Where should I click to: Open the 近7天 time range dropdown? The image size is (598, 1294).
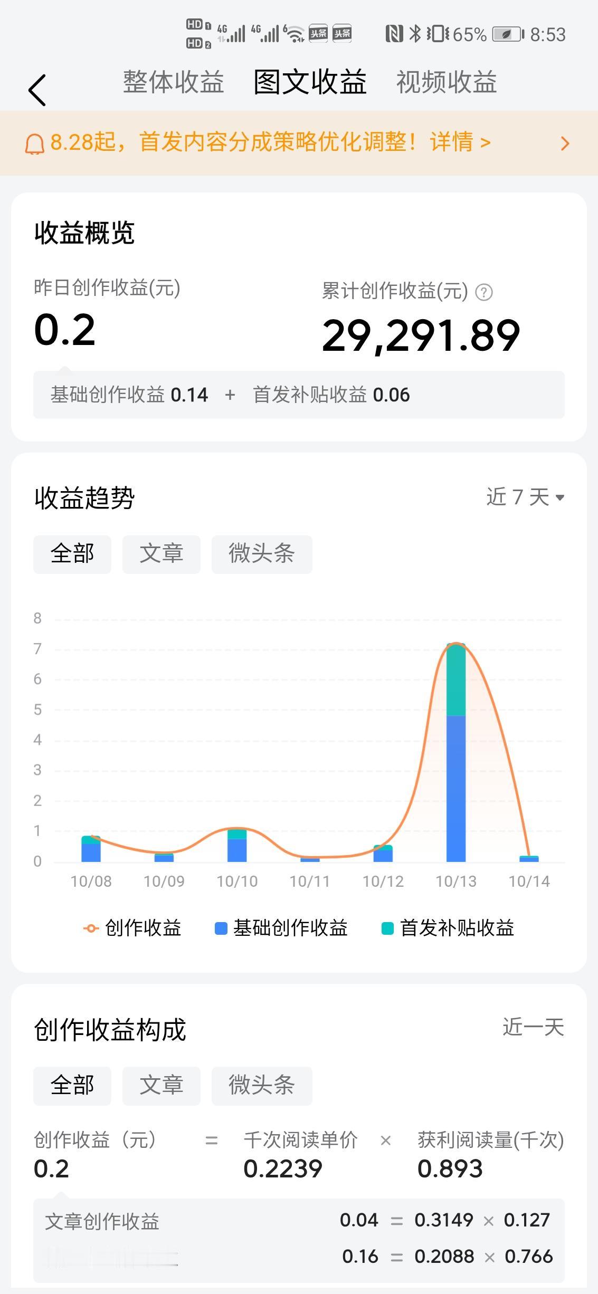(525, 497)
